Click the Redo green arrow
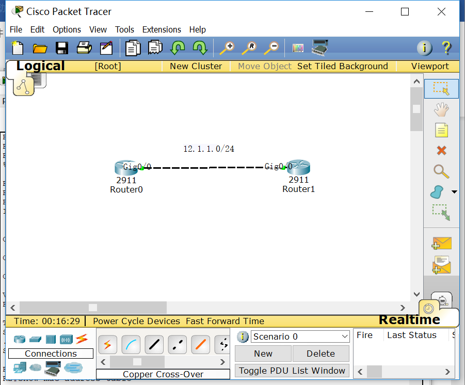This screenshot has height=385, width=465. (x=200, y=47)
